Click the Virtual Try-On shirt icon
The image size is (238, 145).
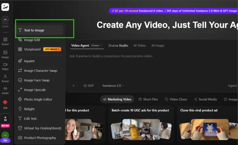coord(20,128)
